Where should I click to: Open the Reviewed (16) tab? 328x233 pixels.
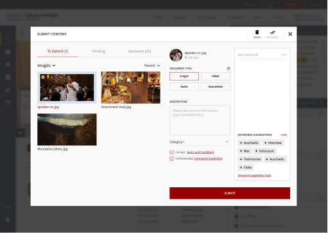coord(139,51)
